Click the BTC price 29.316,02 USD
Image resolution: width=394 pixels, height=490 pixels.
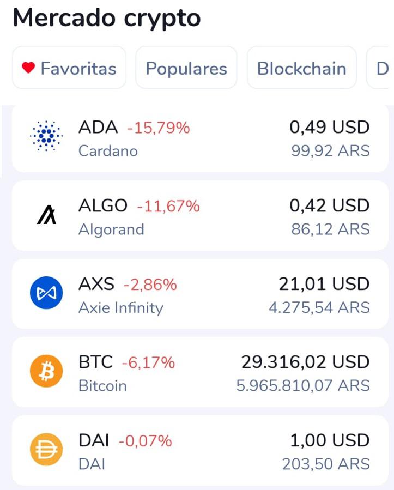pyautogui.click(x=305, y=362)
